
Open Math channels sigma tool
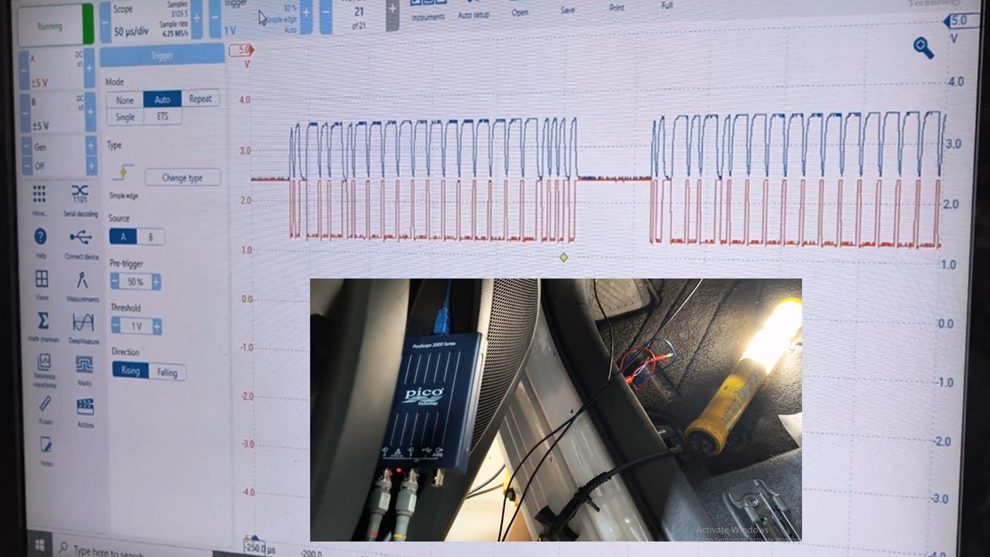click(43, 326)
